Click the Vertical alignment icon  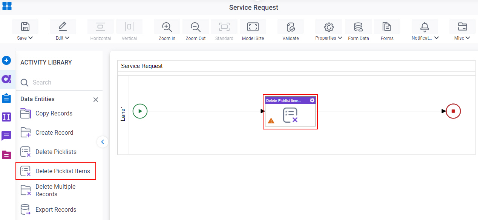tap(129, 27)
